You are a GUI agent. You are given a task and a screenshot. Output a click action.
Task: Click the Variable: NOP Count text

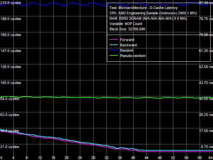(126, 24)
